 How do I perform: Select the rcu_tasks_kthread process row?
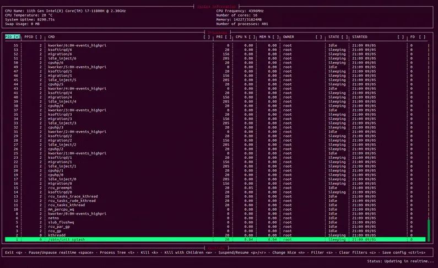[x=215, y=205]
